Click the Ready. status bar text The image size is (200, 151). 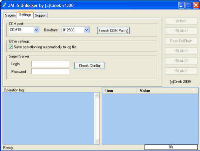point(8,148)
